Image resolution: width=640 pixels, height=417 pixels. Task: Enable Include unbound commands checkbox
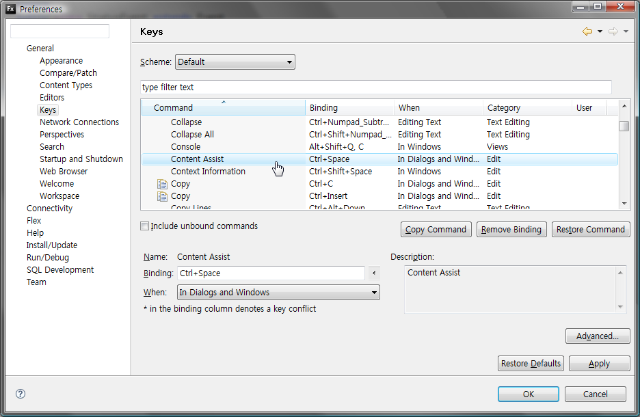[144, 226]
